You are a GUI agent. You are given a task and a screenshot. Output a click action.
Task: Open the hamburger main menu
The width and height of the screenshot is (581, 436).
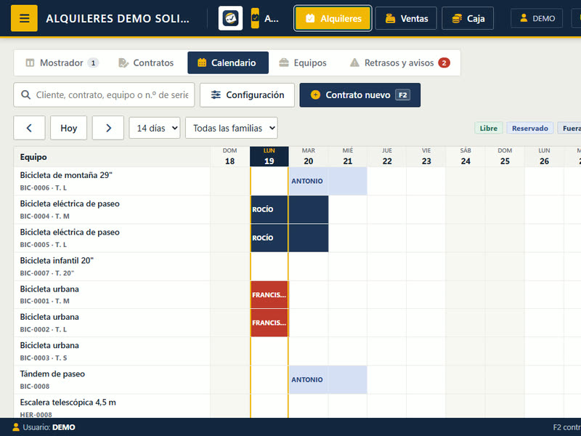pyautogui.click(x=24, y=18)
